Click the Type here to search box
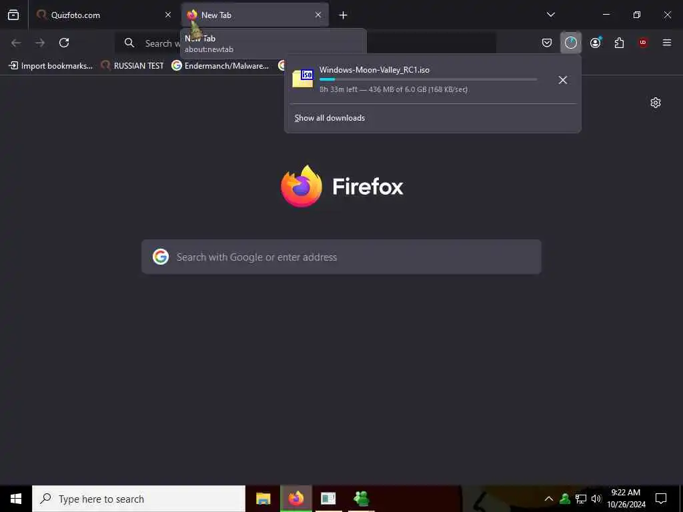Image resolution: width=683 pixels, height=512 pixels. click(x=139, y=499)
